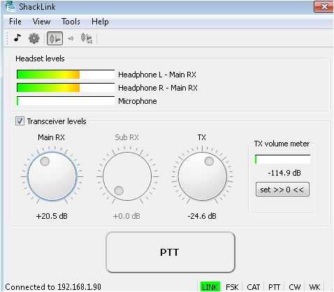
Task: Click the CW status indicator
Action: click(x=295, y=287)
